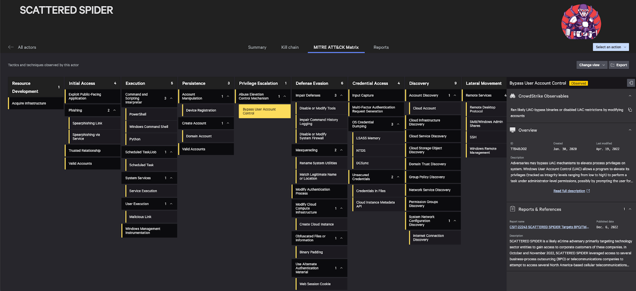Click the back arrow beside All actors

pyautogui.click(x=11, y=47)
